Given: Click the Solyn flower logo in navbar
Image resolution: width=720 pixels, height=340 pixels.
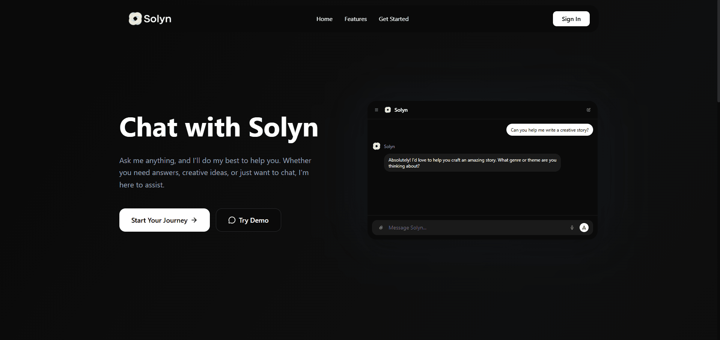Looking at the screenshot, I should click(x=135, y=19).
